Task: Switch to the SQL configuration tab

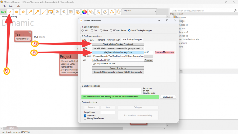Action: click(x=92, y=40)
